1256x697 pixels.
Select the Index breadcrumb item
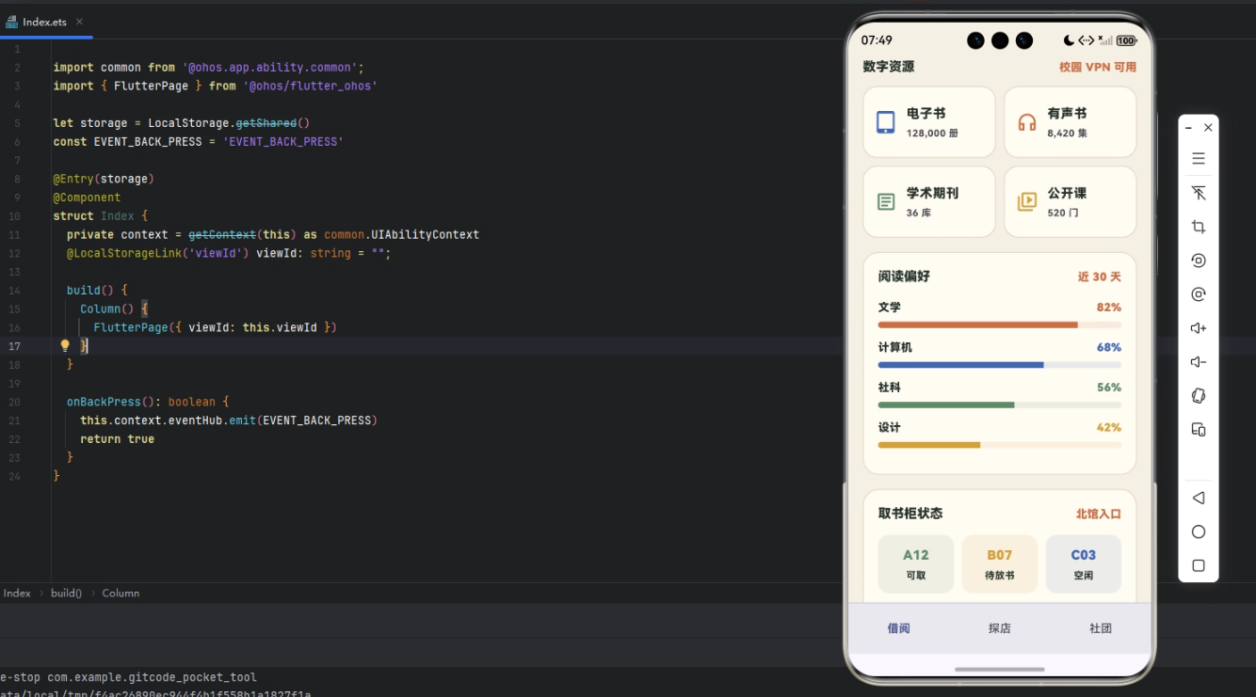click(x=17, y=594)
